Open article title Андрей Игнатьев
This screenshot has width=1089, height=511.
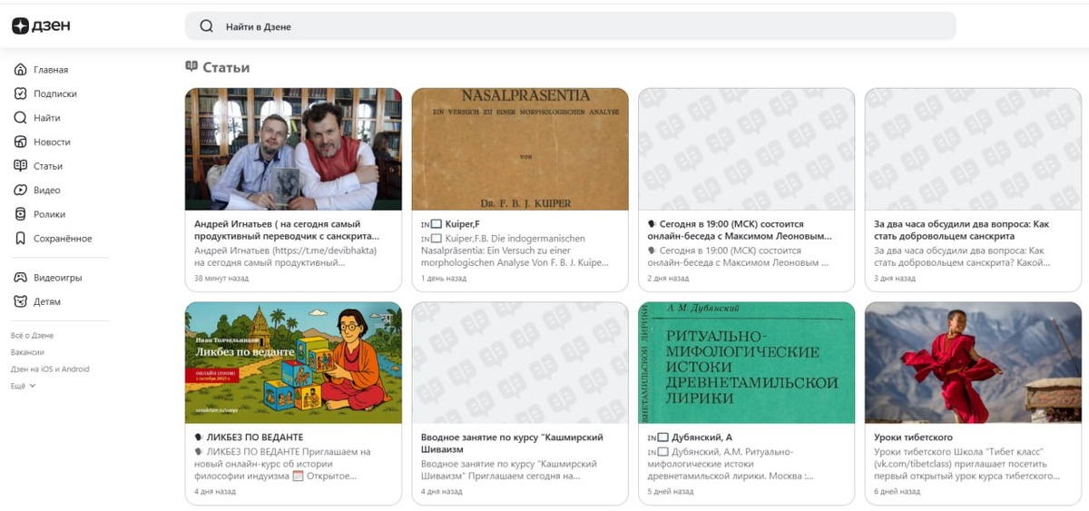(x=288, y=230)
